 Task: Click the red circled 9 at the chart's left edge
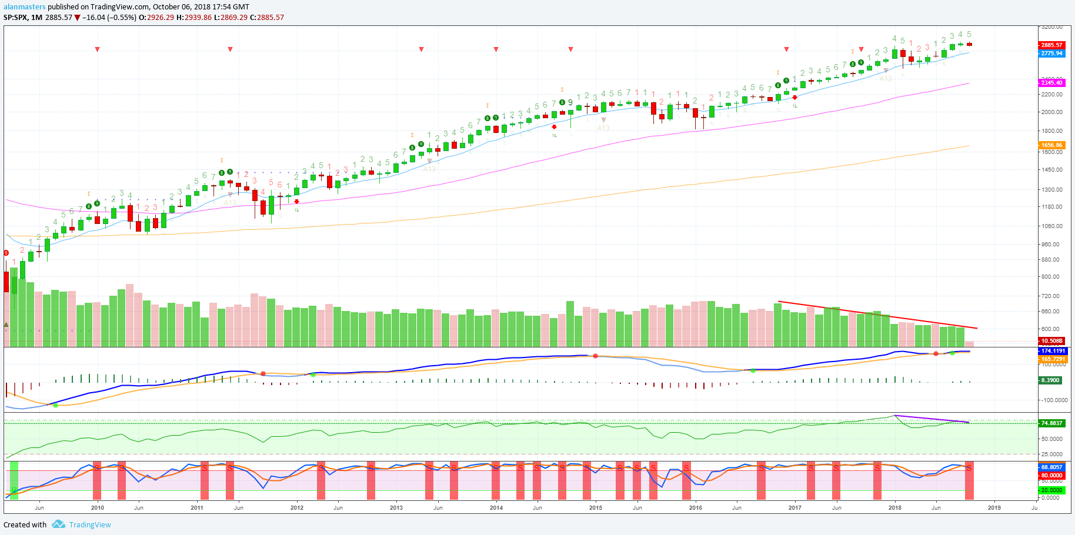pyautogui.click(x=6, y=253)
